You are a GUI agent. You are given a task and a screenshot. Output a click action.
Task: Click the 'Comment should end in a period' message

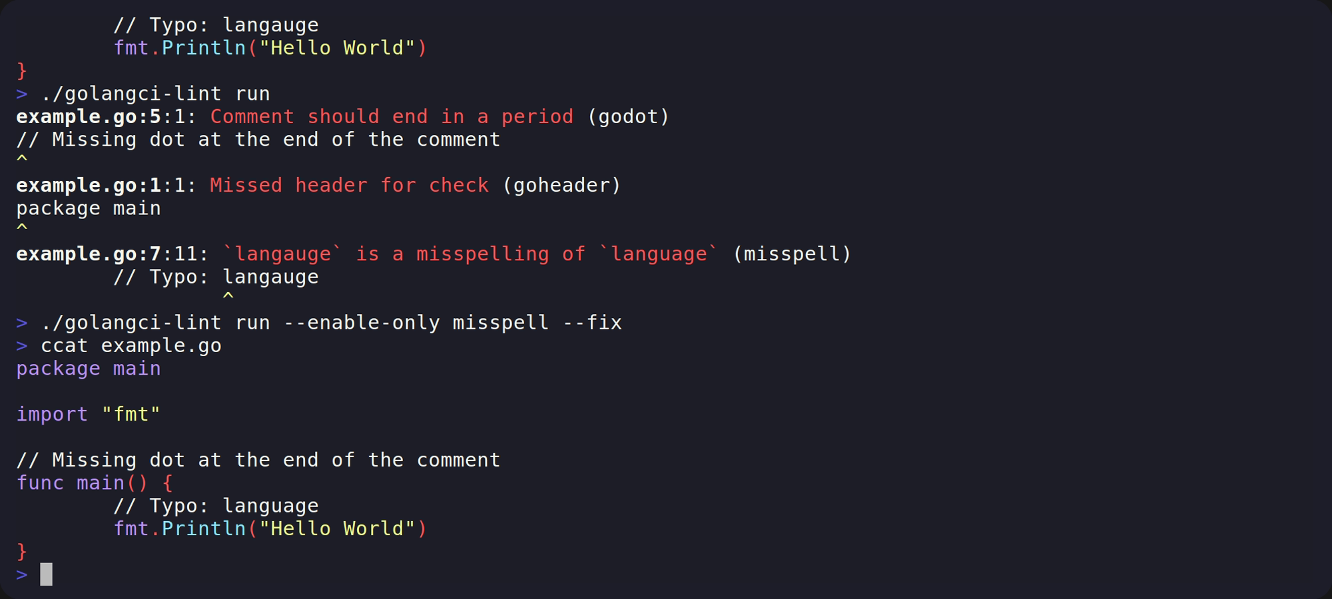(x=392, y=117)
